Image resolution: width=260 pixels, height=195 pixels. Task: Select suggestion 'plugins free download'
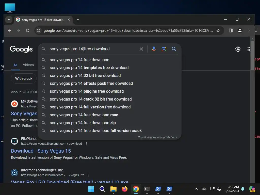pos(109,91)
